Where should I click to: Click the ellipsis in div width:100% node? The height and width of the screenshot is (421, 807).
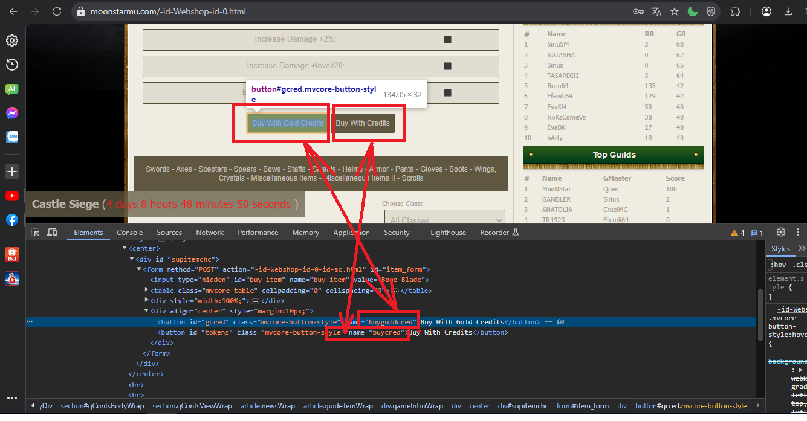(x=255, y=301)
